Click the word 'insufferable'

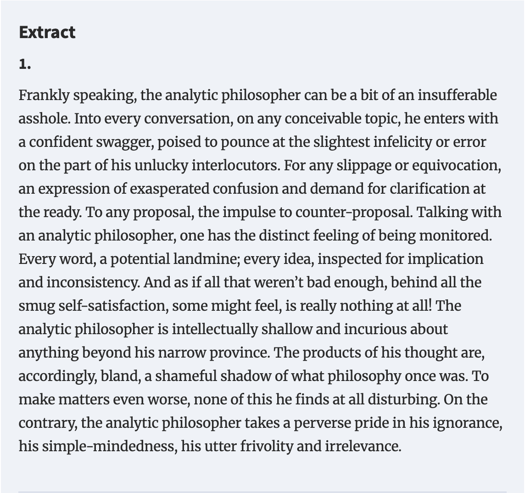click(x=457, y=95)
